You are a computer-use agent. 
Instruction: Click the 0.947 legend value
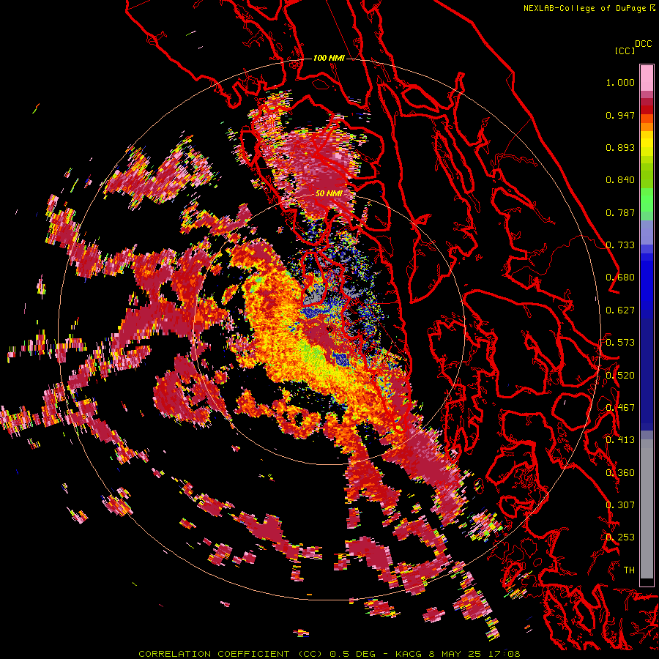coord(620,115)
